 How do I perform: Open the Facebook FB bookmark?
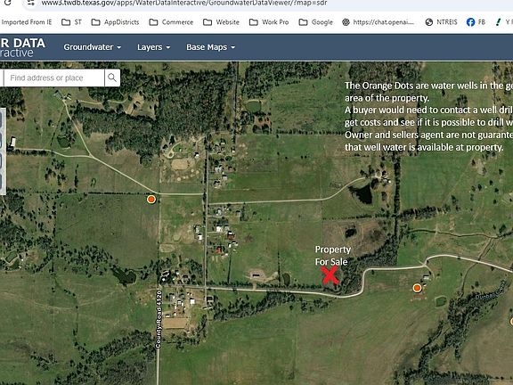point(476,22)
